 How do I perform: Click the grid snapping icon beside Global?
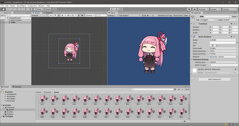55,9
